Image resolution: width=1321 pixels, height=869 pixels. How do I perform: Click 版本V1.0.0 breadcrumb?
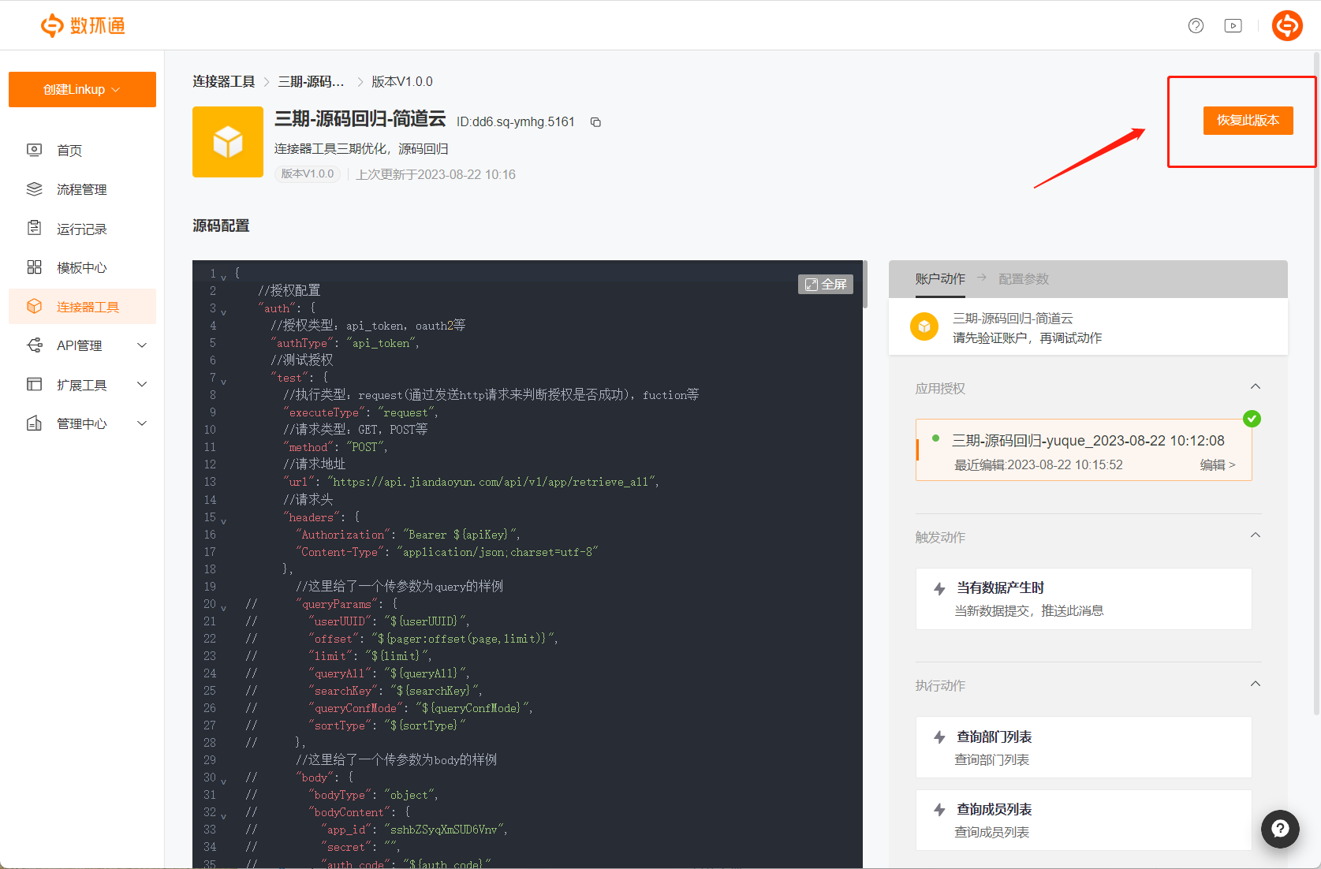(402, 81)
